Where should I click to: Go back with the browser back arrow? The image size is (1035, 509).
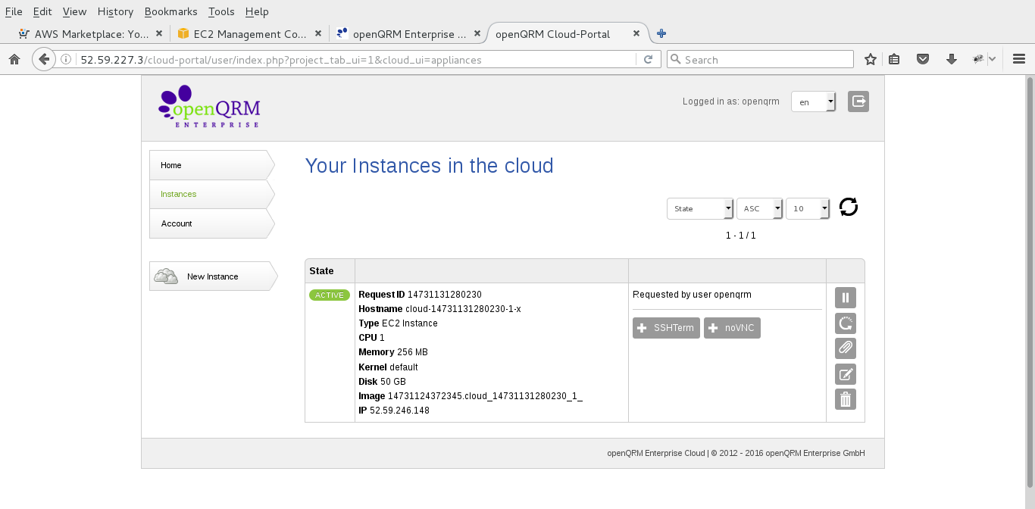(44, 59)
